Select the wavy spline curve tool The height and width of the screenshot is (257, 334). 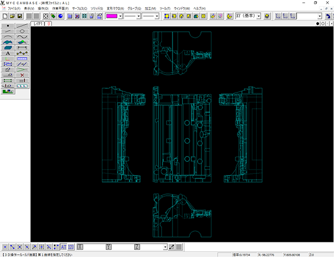pyautogui.click(x=22, y=37)
